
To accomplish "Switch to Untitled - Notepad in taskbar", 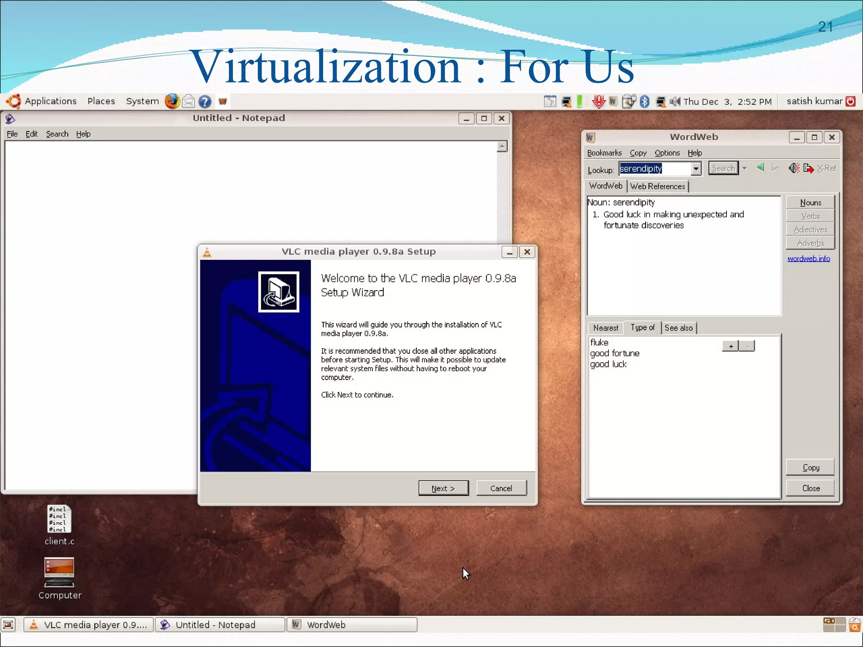I will click(220, 625).
